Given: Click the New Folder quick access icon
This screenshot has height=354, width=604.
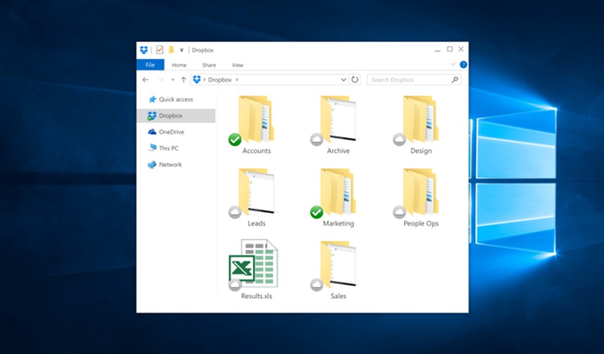Looking at the screenshot, I should coord(171,50).
